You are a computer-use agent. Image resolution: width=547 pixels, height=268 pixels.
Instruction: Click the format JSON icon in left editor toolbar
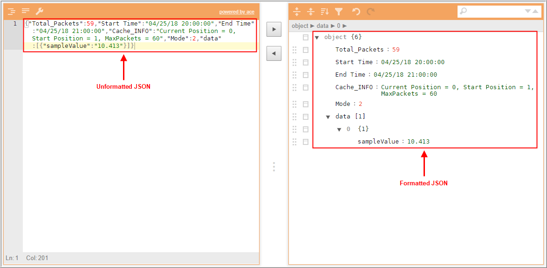coord(11,11)
